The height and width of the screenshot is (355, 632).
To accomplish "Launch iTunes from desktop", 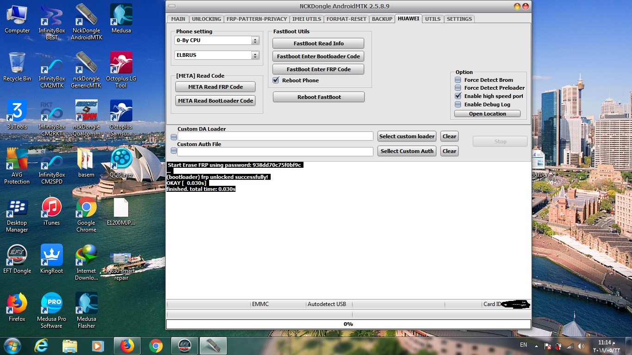I will 51,211.
